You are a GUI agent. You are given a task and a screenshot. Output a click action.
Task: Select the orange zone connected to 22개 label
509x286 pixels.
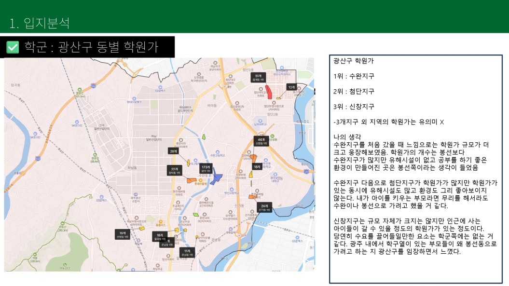tap(192, 180)
